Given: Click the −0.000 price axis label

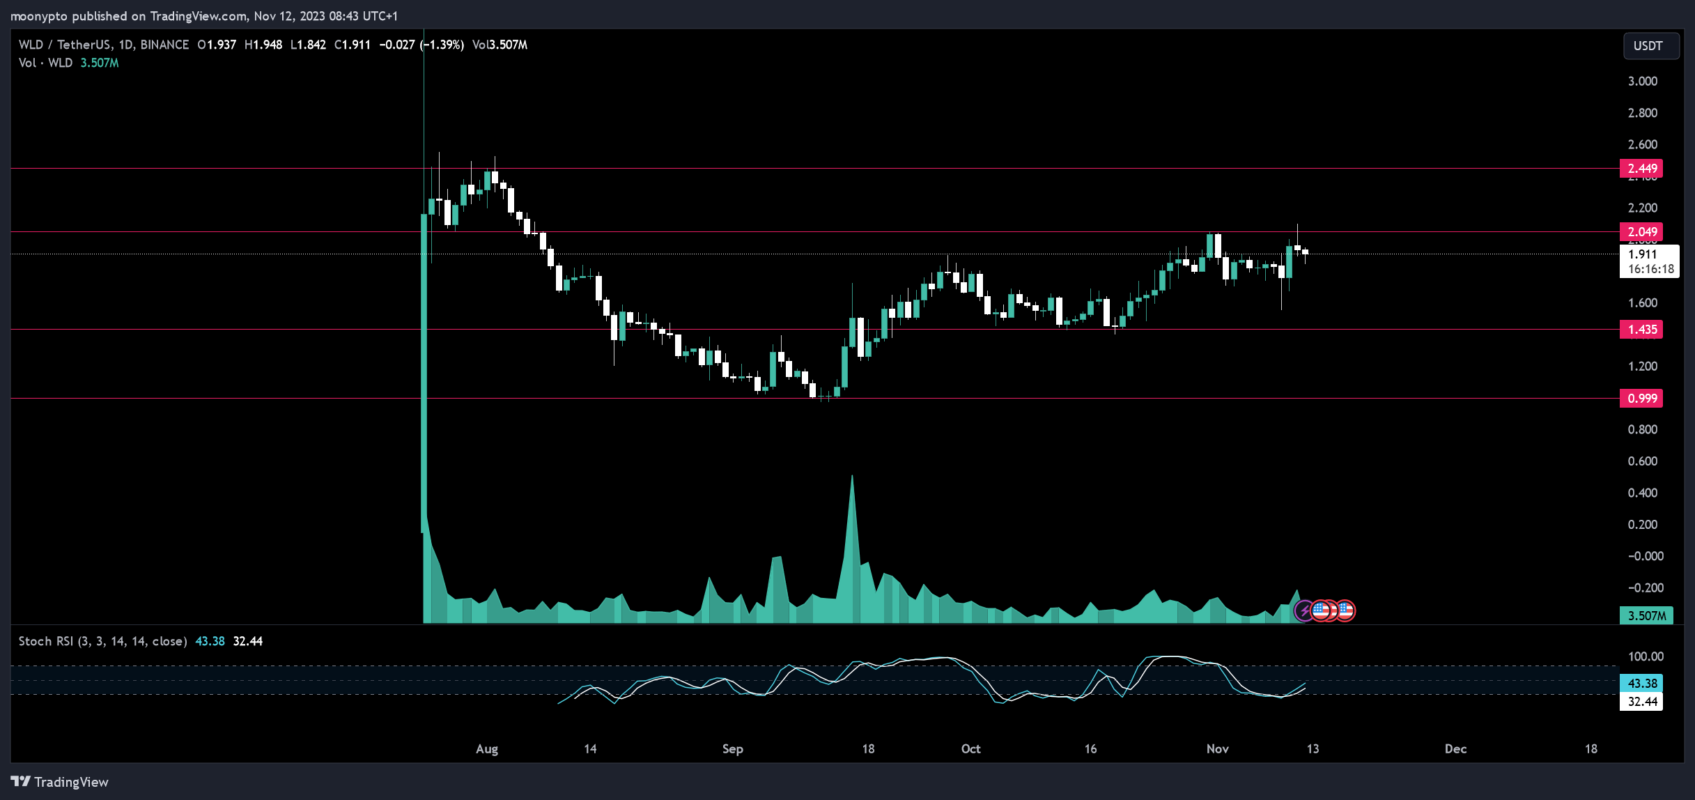Looking at the screenshot, I should point(1645,556).
